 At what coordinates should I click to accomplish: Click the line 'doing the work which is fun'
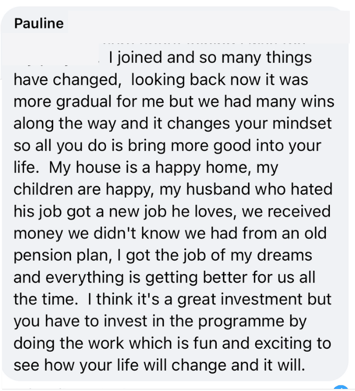click(x=172, y=343)
